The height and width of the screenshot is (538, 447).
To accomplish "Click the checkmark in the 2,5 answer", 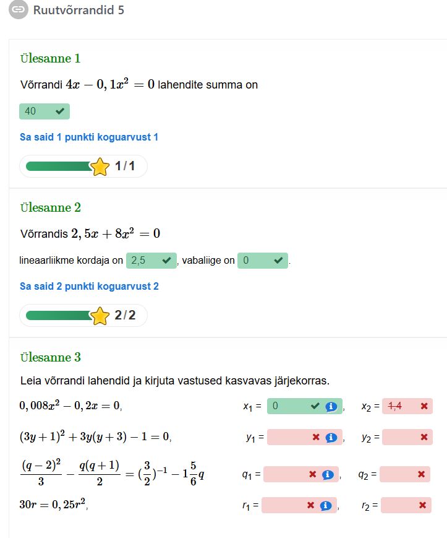I will click(x=166, y=261).
